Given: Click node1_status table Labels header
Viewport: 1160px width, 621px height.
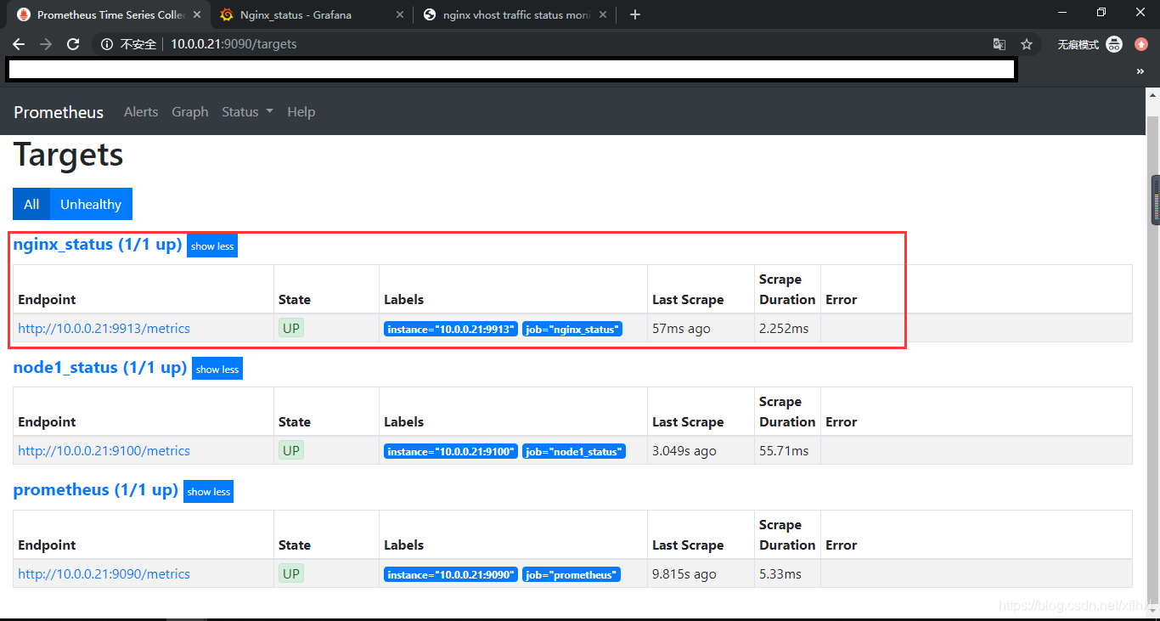Looking at the screenshot, I should click(403, 422).
